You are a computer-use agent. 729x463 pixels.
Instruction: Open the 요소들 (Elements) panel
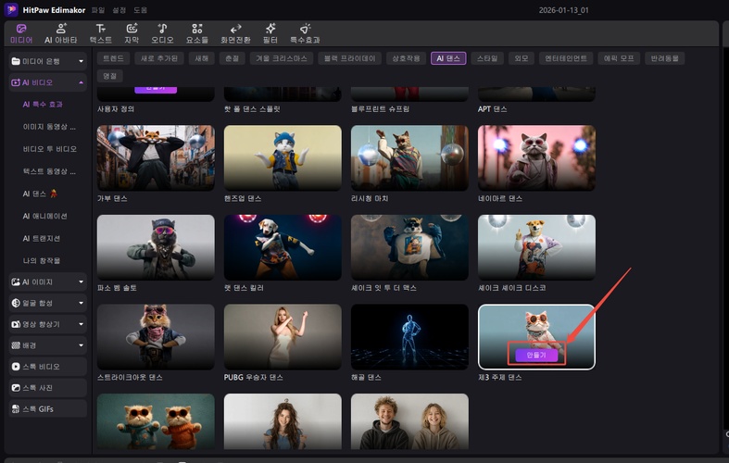[x=197, y=33]
